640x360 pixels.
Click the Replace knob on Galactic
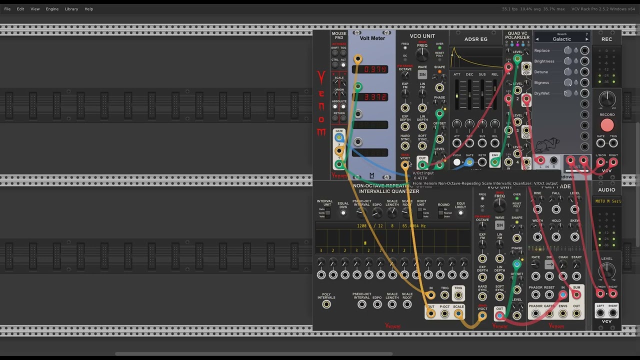point(568,50)
